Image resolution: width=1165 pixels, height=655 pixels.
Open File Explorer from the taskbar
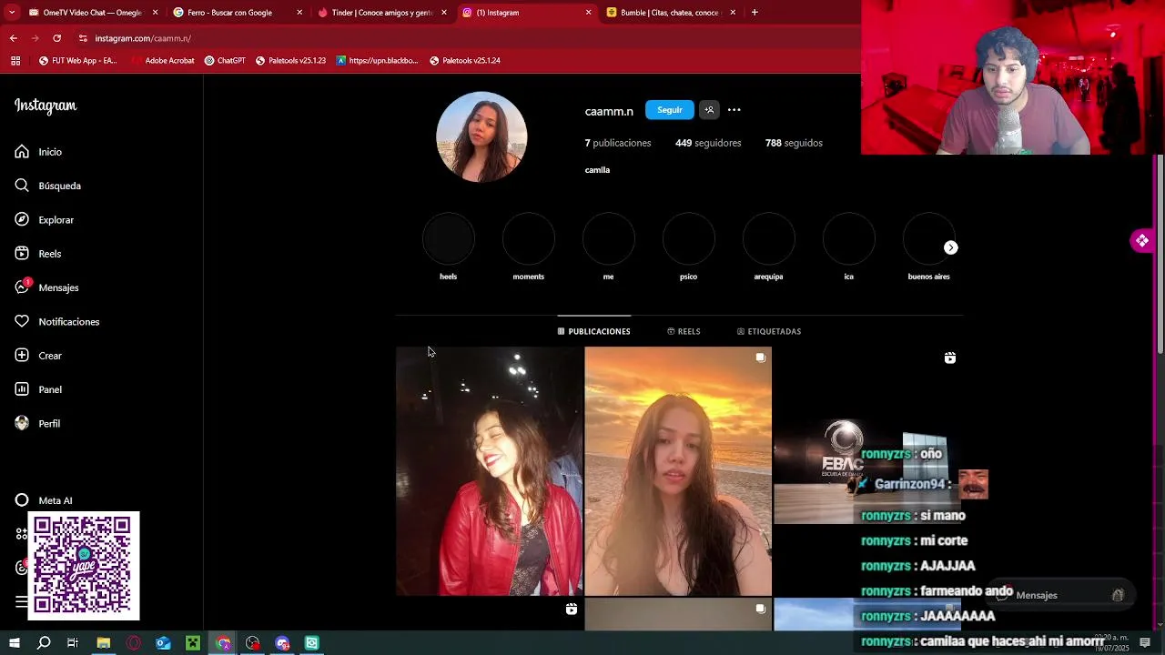click(103, 643)
